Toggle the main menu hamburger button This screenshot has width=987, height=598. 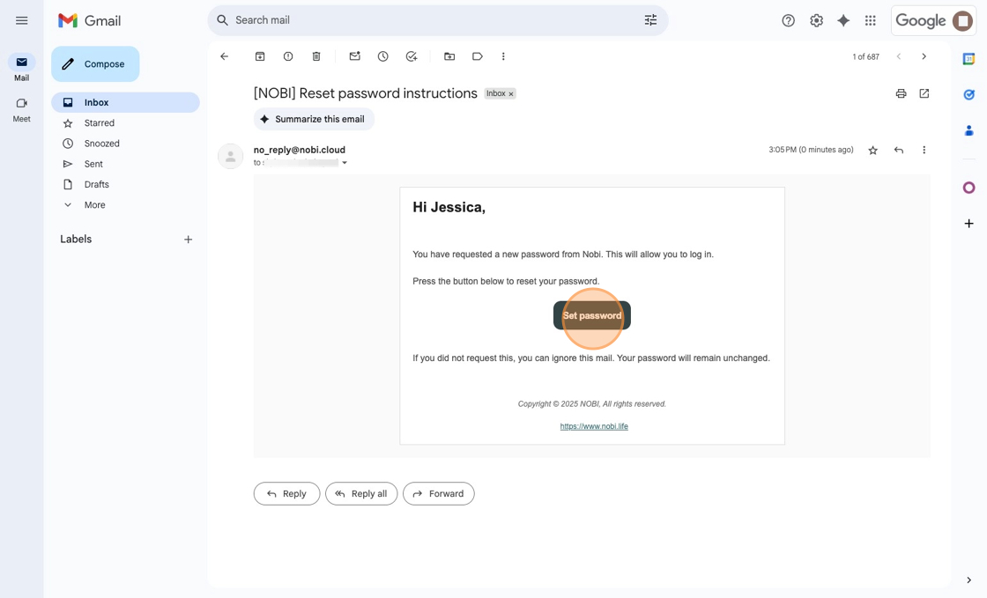(22, 20)
